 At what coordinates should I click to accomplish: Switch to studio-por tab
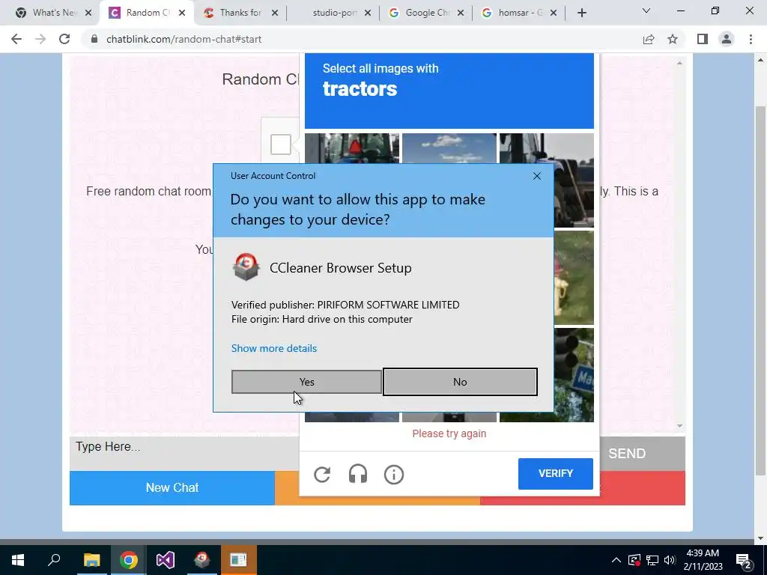[x=333, y=13]
